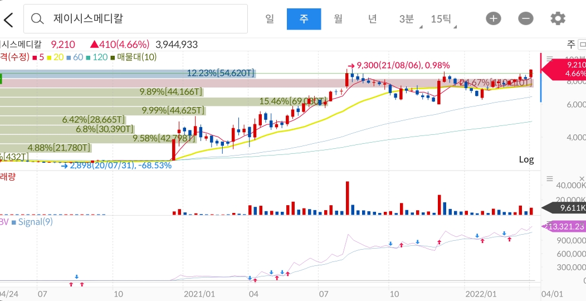
Task: Zoom in with the plus circle icon
Action: [494, 19]
